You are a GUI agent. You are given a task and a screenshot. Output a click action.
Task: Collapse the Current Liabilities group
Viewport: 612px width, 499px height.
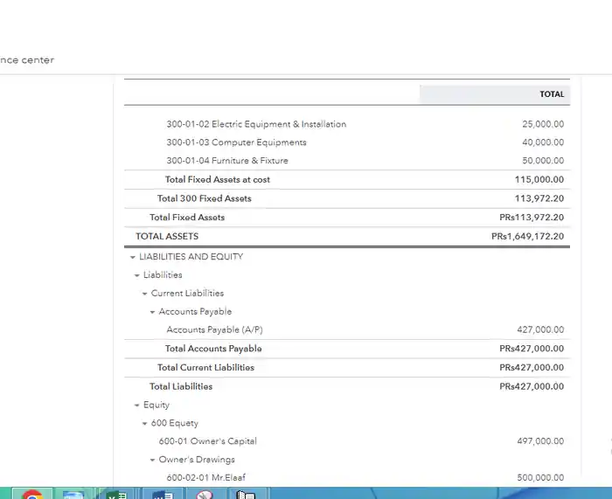[144, 294]
